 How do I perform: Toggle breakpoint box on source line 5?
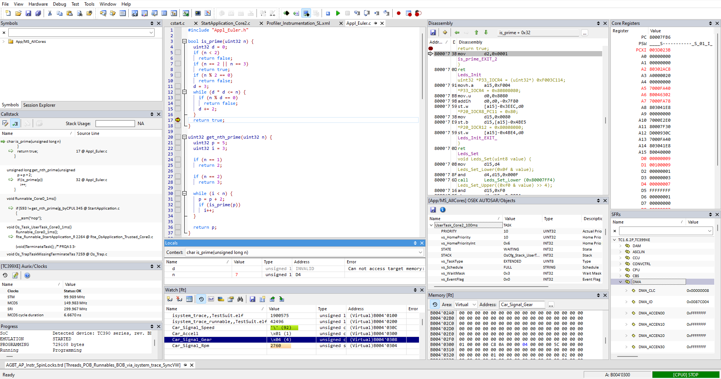point(178,53)
